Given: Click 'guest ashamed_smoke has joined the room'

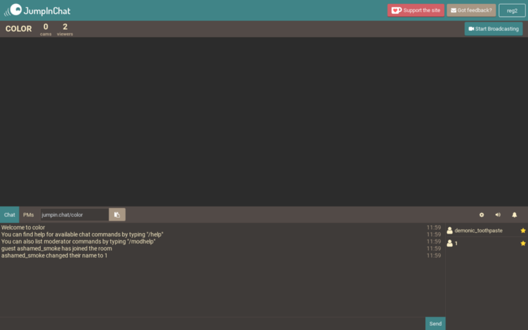Looking at the screenshot, I should pyautogui.click(x=57, y=249).
